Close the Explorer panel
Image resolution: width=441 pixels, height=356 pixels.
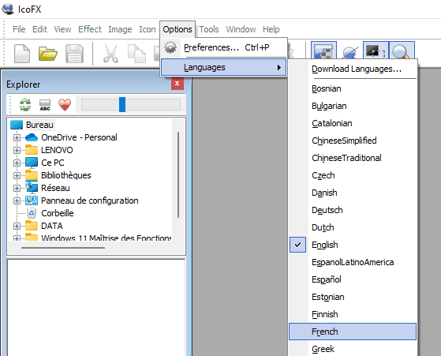[x=178, y=84]
